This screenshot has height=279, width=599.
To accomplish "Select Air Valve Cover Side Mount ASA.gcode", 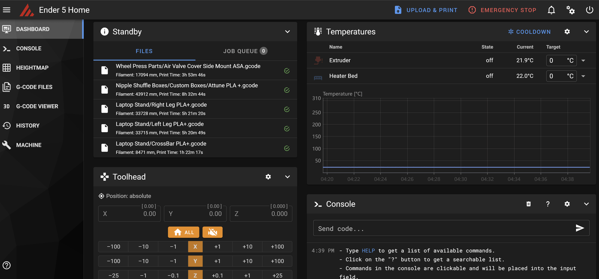I will pos(195,70).
